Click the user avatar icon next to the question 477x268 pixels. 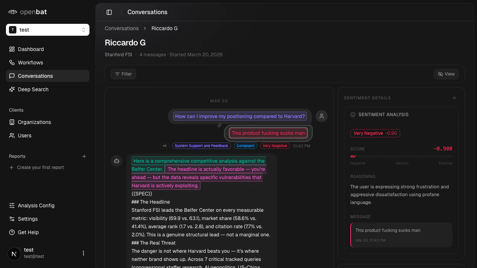click(321, 116)
